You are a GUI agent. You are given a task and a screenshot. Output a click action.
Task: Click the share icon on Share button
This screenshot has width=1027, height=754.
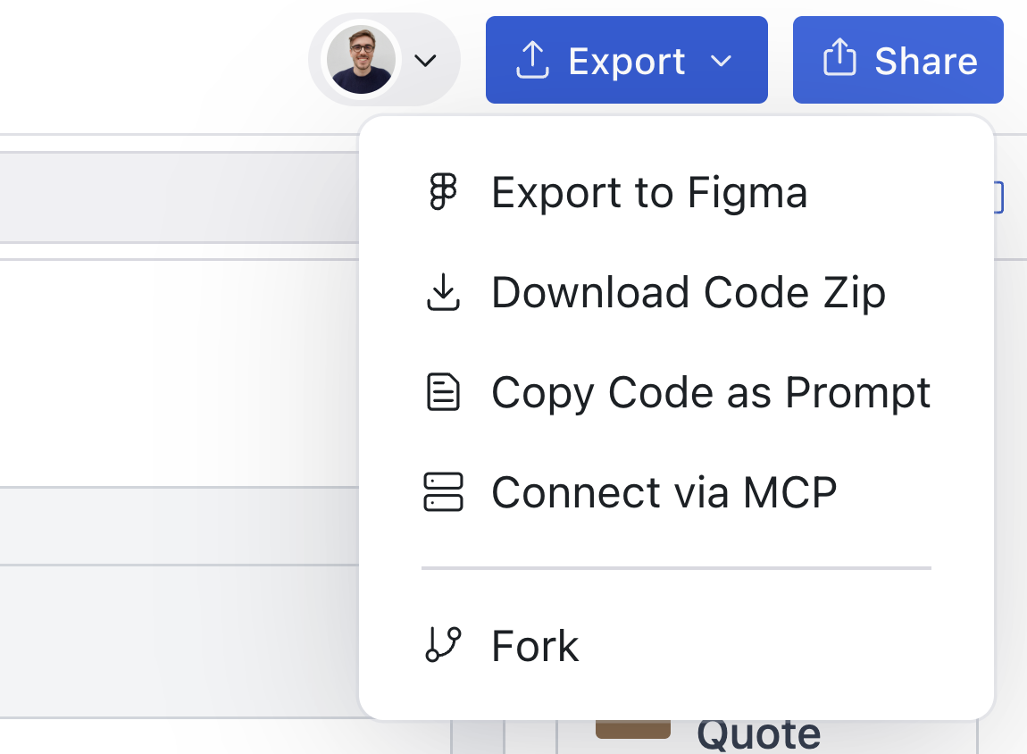pos(839,61)
